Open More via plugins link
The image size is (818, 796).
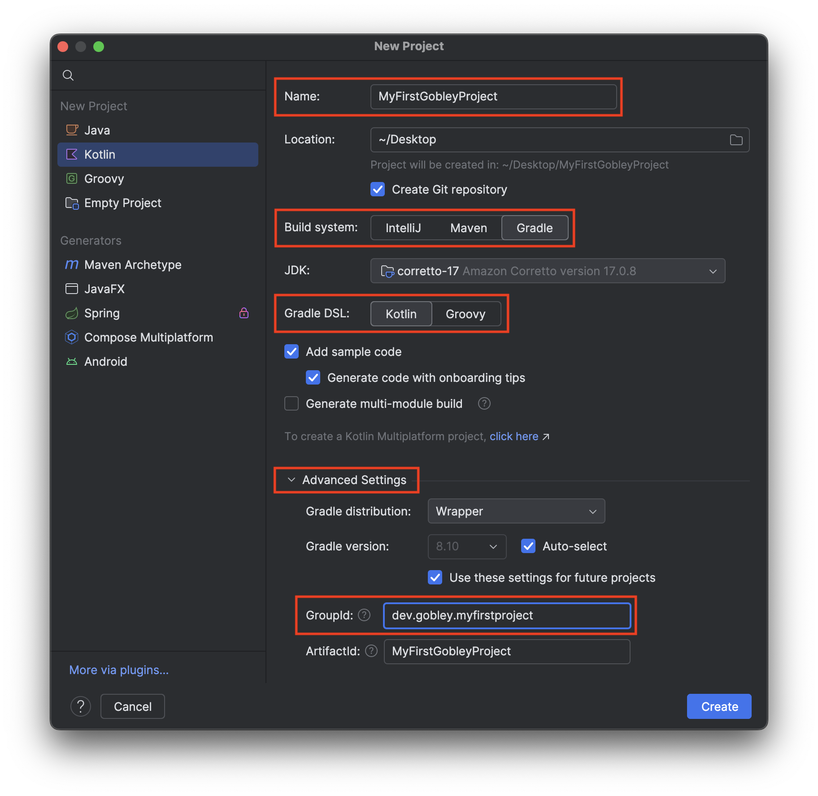(x=119, y=670)
